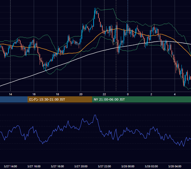Click the 3/27 20:00 time label
191x169 pixels.
pyautogui.click(x=81, y=166)
